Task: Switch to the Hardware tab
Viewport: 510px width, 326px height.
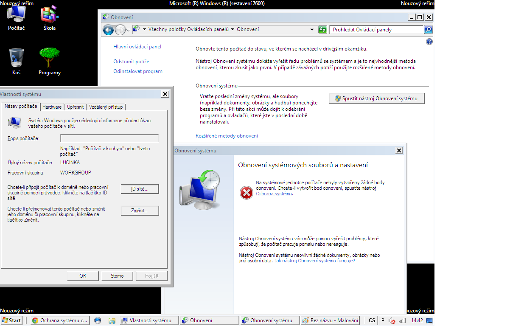Action: coord(52,107)
